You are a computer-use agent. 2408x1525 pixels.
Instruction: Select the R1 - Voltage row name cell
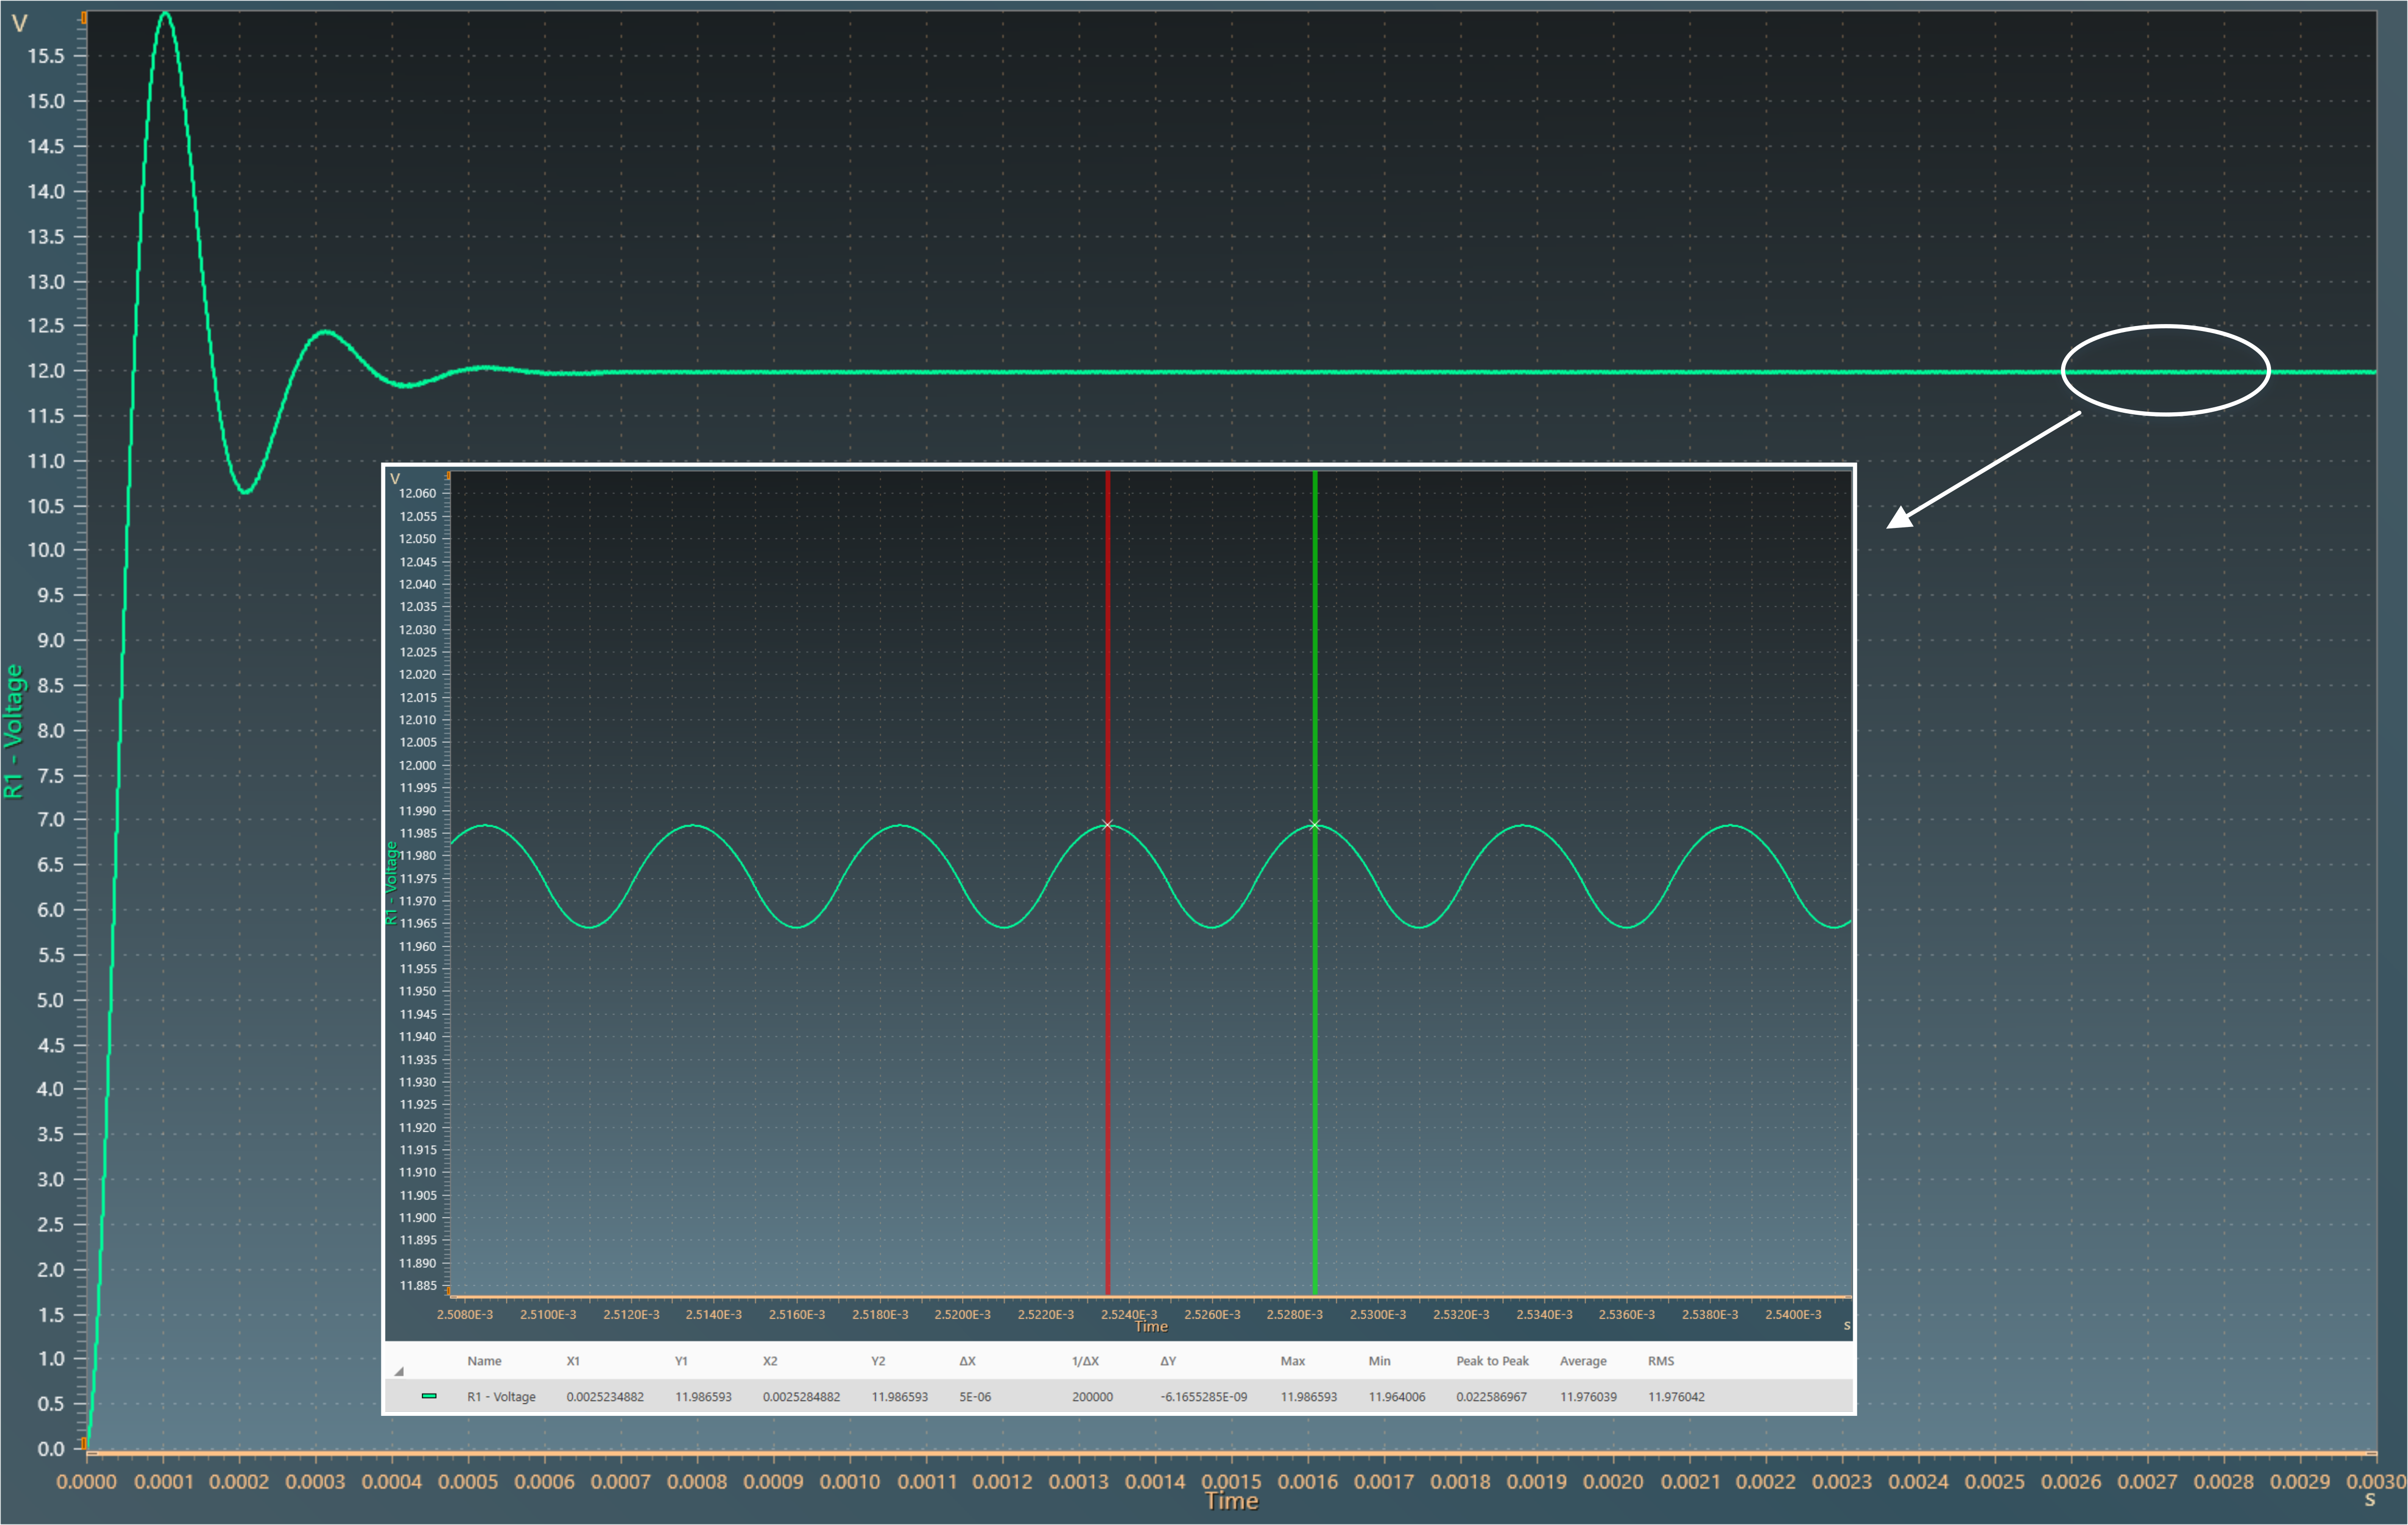click(x=501, y=1397)
